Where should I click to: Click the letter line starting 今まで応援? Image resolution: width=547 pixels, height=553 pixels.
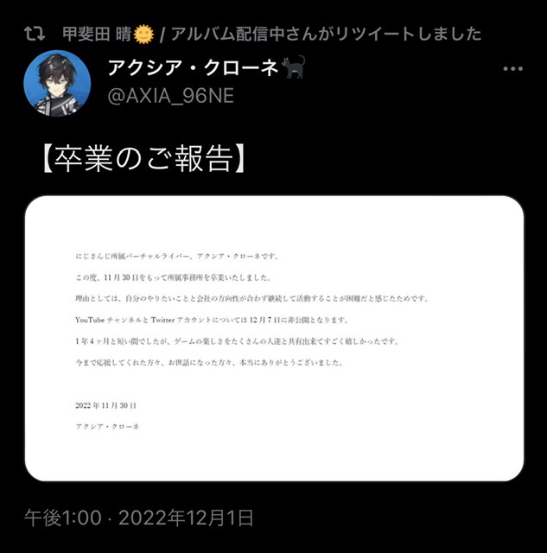tap(209, 363)
